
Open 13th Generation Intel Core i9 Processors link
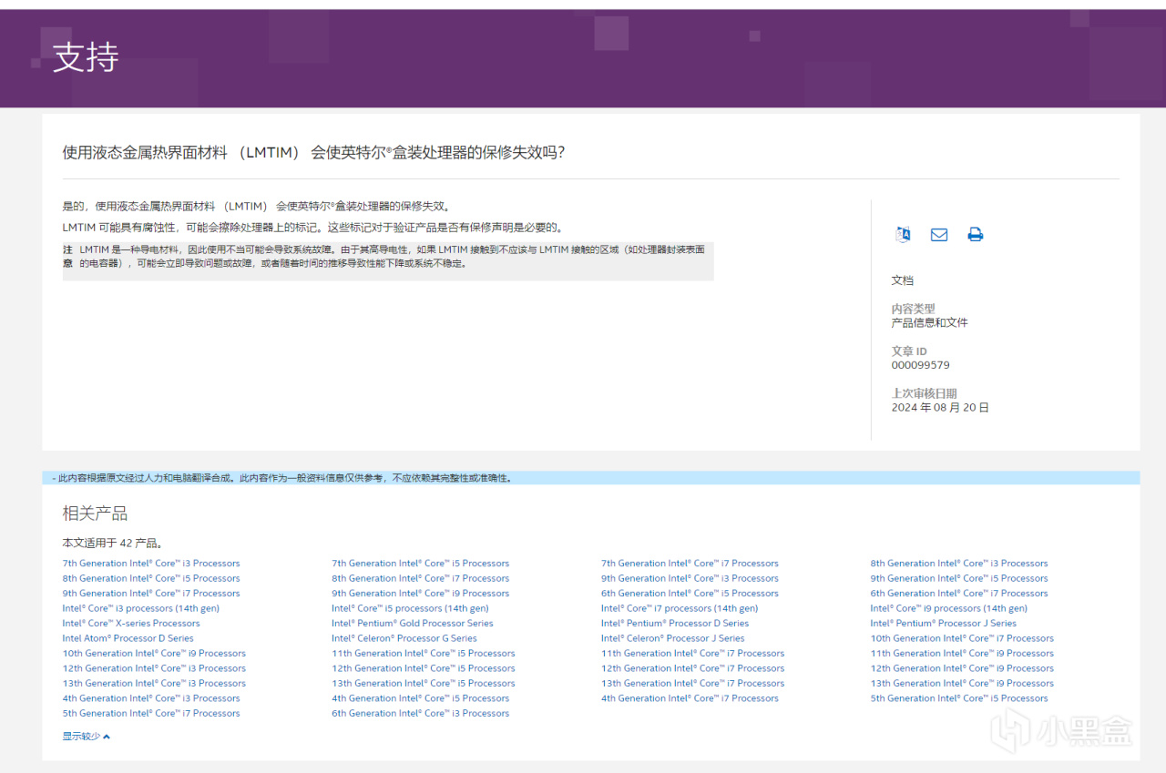962,684
